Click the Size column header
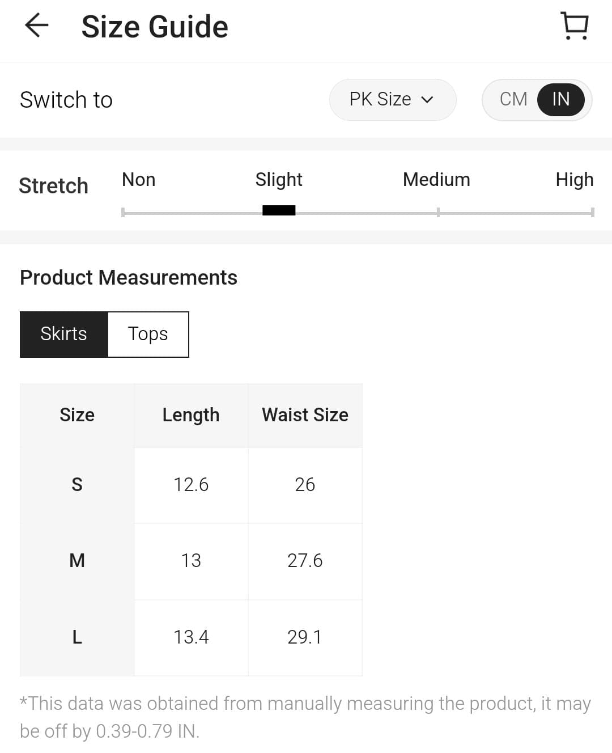Viewport: 612px width, 753px height. (77, 415)
